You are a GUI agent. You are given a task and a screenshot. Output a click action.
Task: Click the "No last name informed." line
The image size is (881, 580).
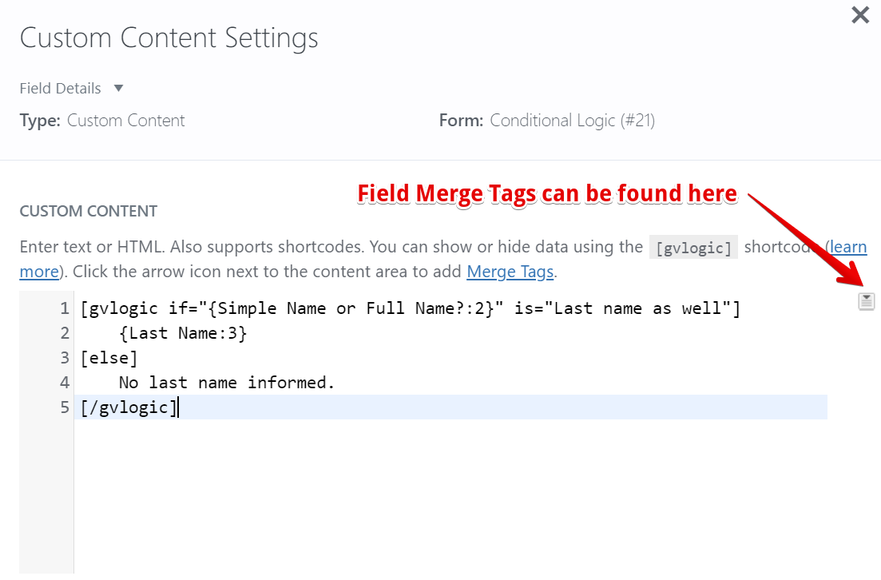coord(226,383)
